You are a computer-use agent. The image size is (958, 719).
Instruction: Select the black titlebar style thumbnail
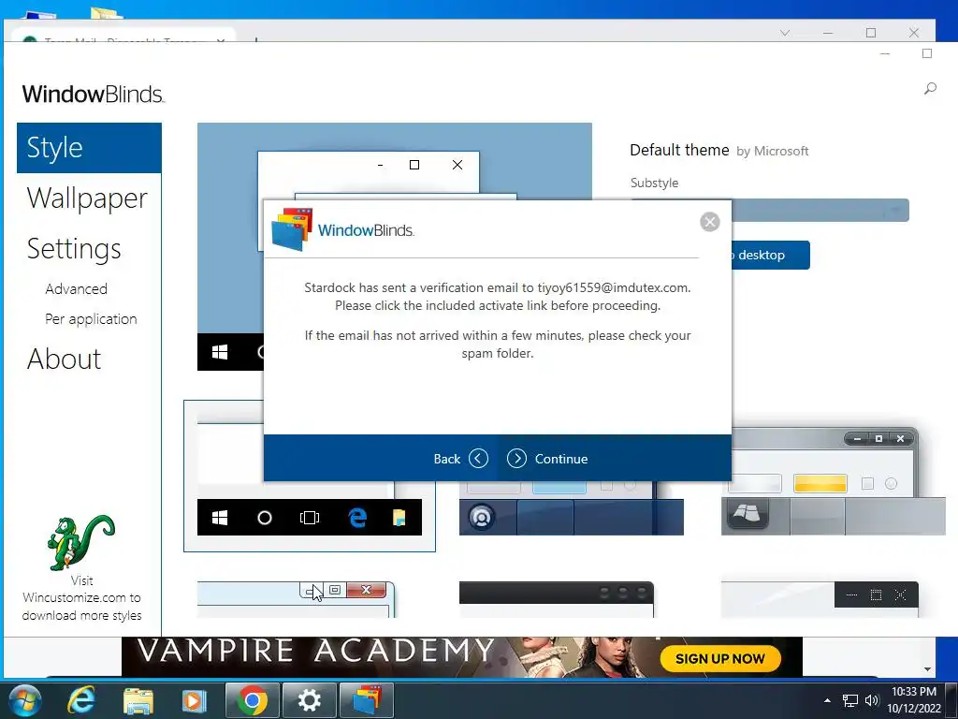coord(557,599)
